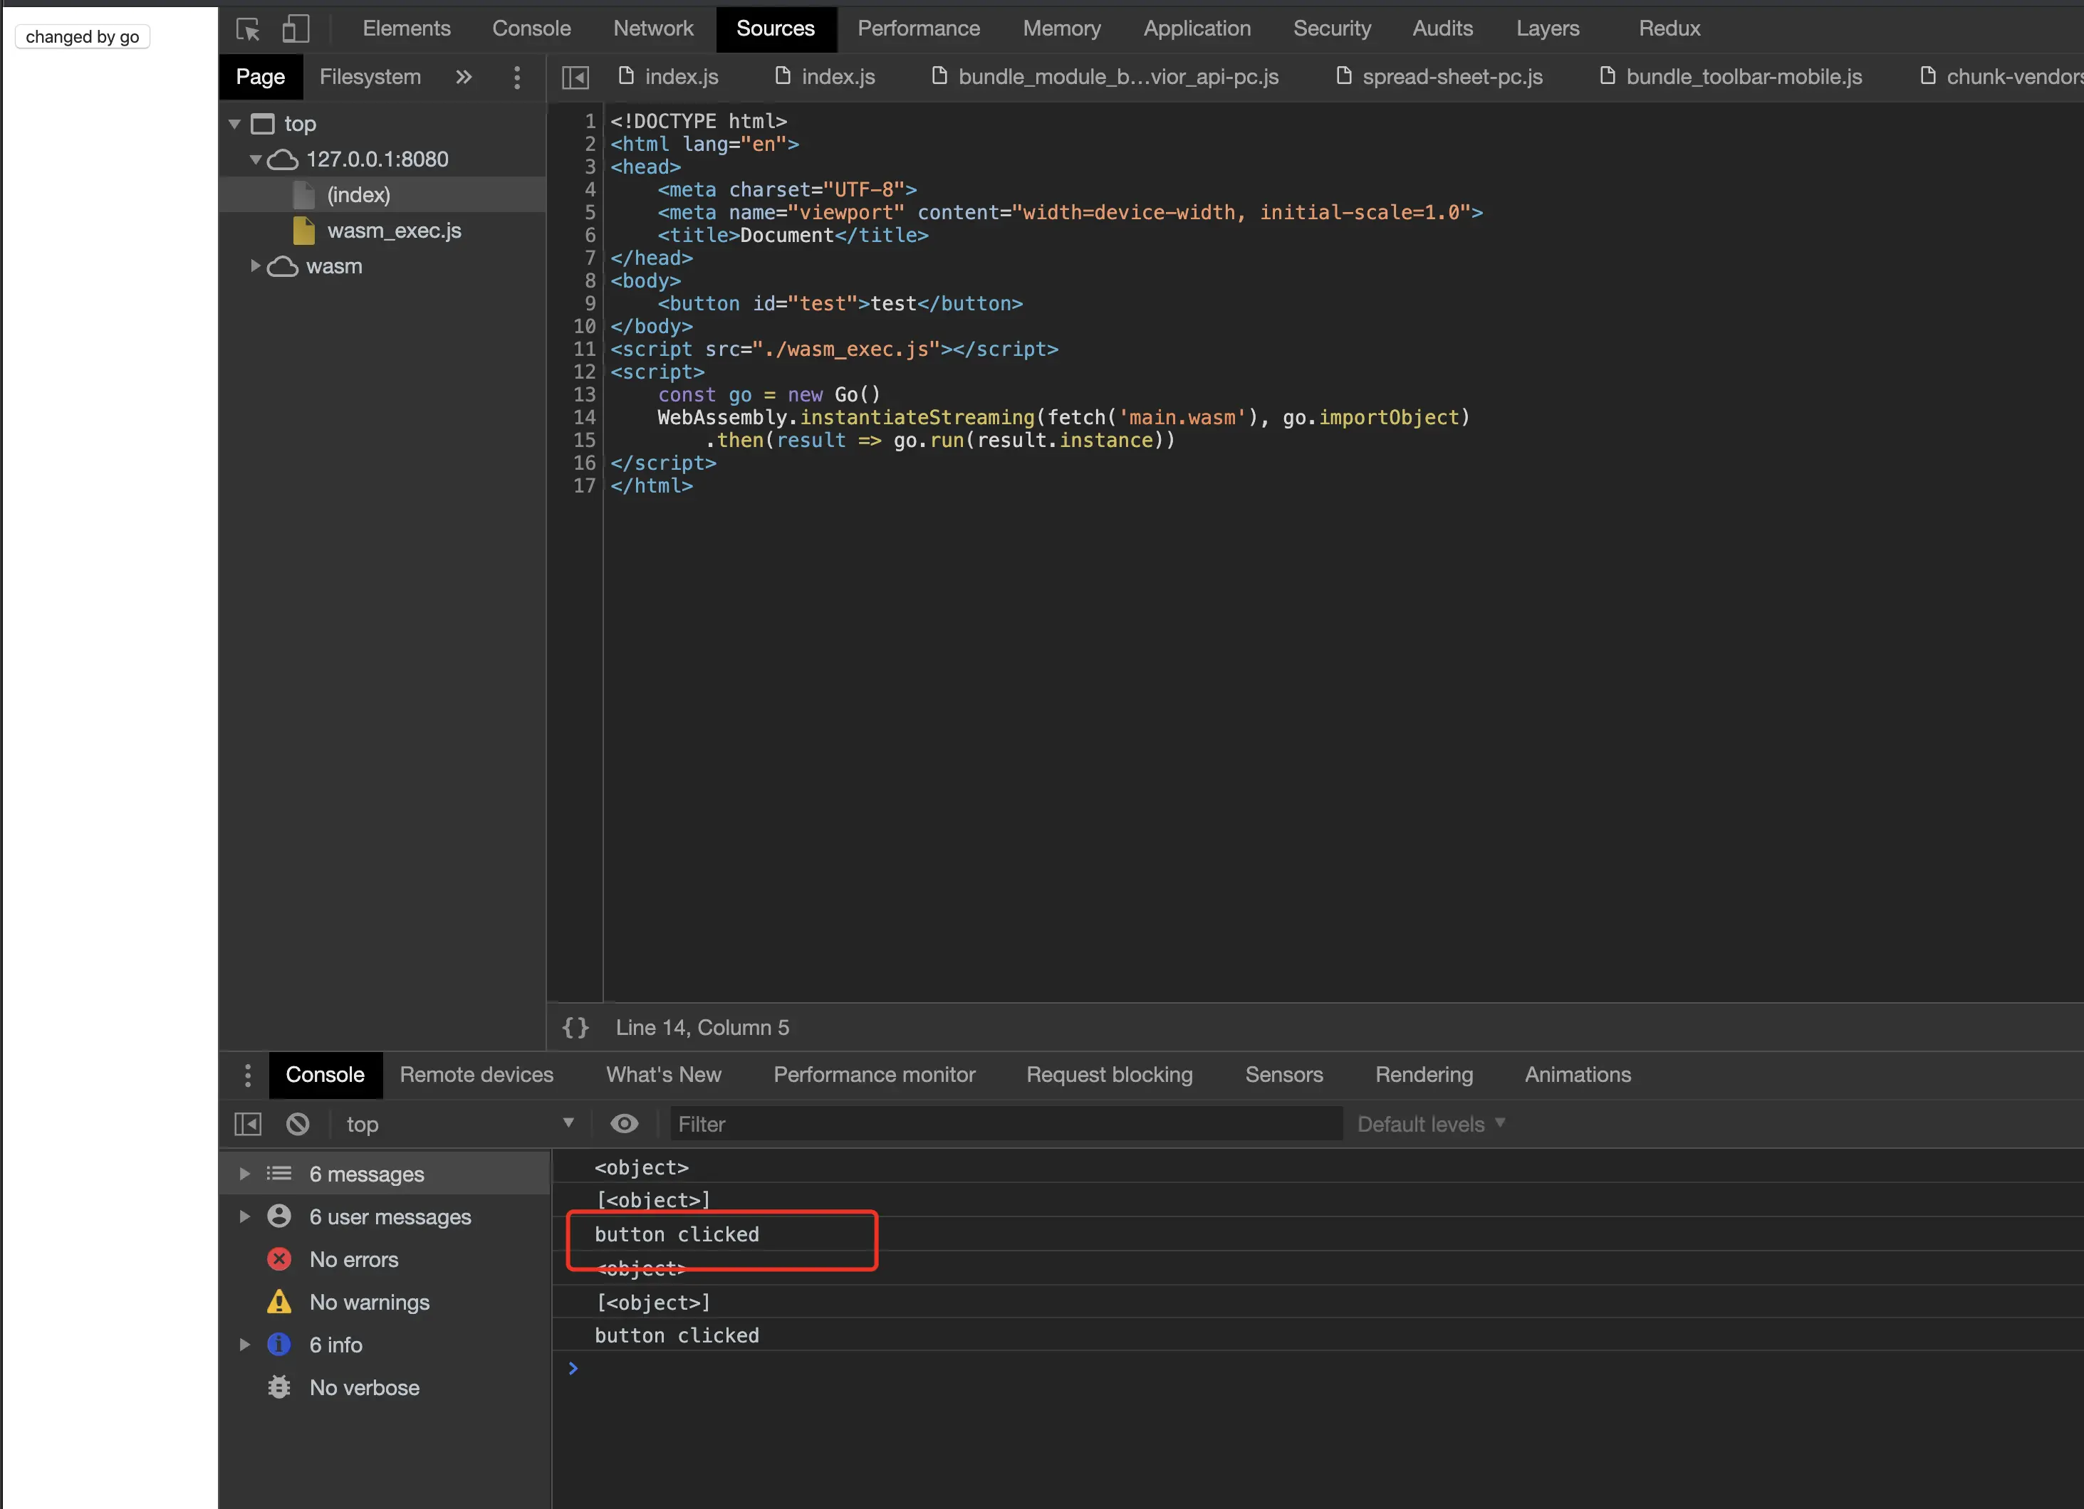This screenshot has width=2084, height=1509.
Task: Toggle the console sidebar panel icon
Action: tap(248, 1123)
